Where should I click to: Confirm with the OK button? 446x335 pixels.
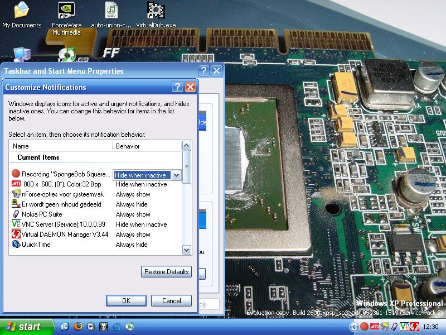click(127, 301)
